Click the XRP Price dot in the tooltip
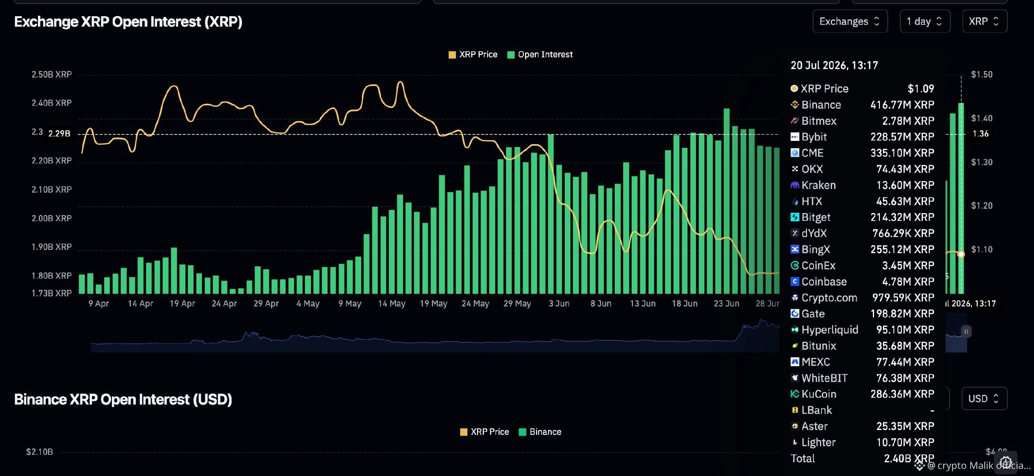This screenshot has width=1034, height=476. 794,88
